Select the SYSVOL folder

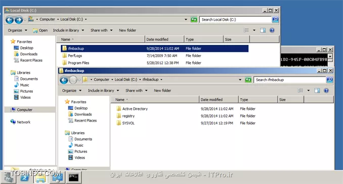[x=128, y=123]
